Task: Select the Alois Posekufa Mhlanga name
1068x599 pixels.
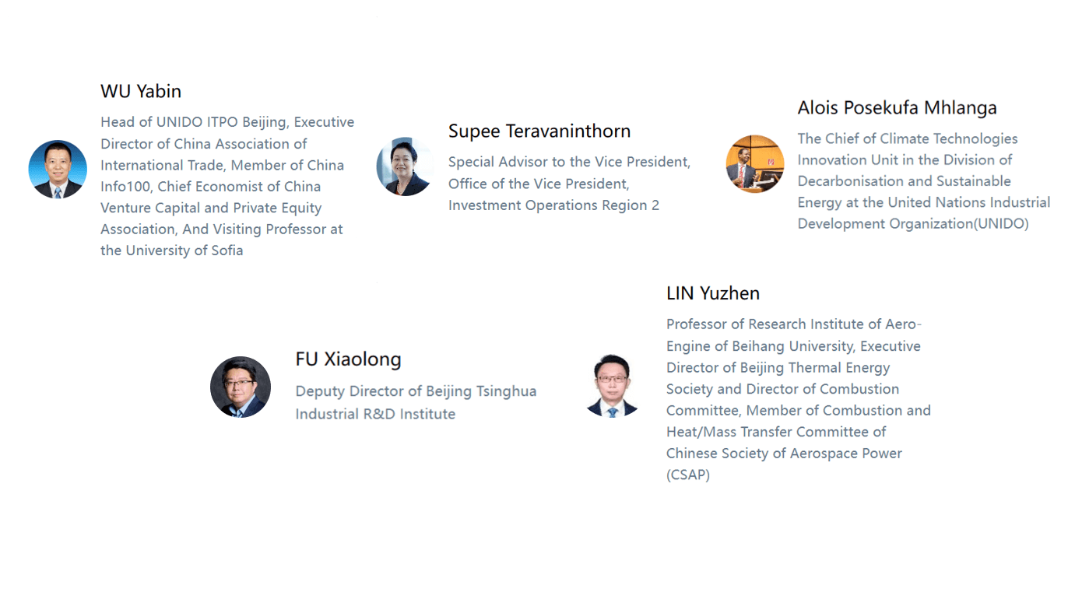Action: tap(897, 107)
